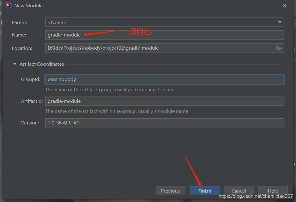Screen dimensions: 296x202
Task: Collapse the Artifact Coordinates section
Action: coord(15,64)
